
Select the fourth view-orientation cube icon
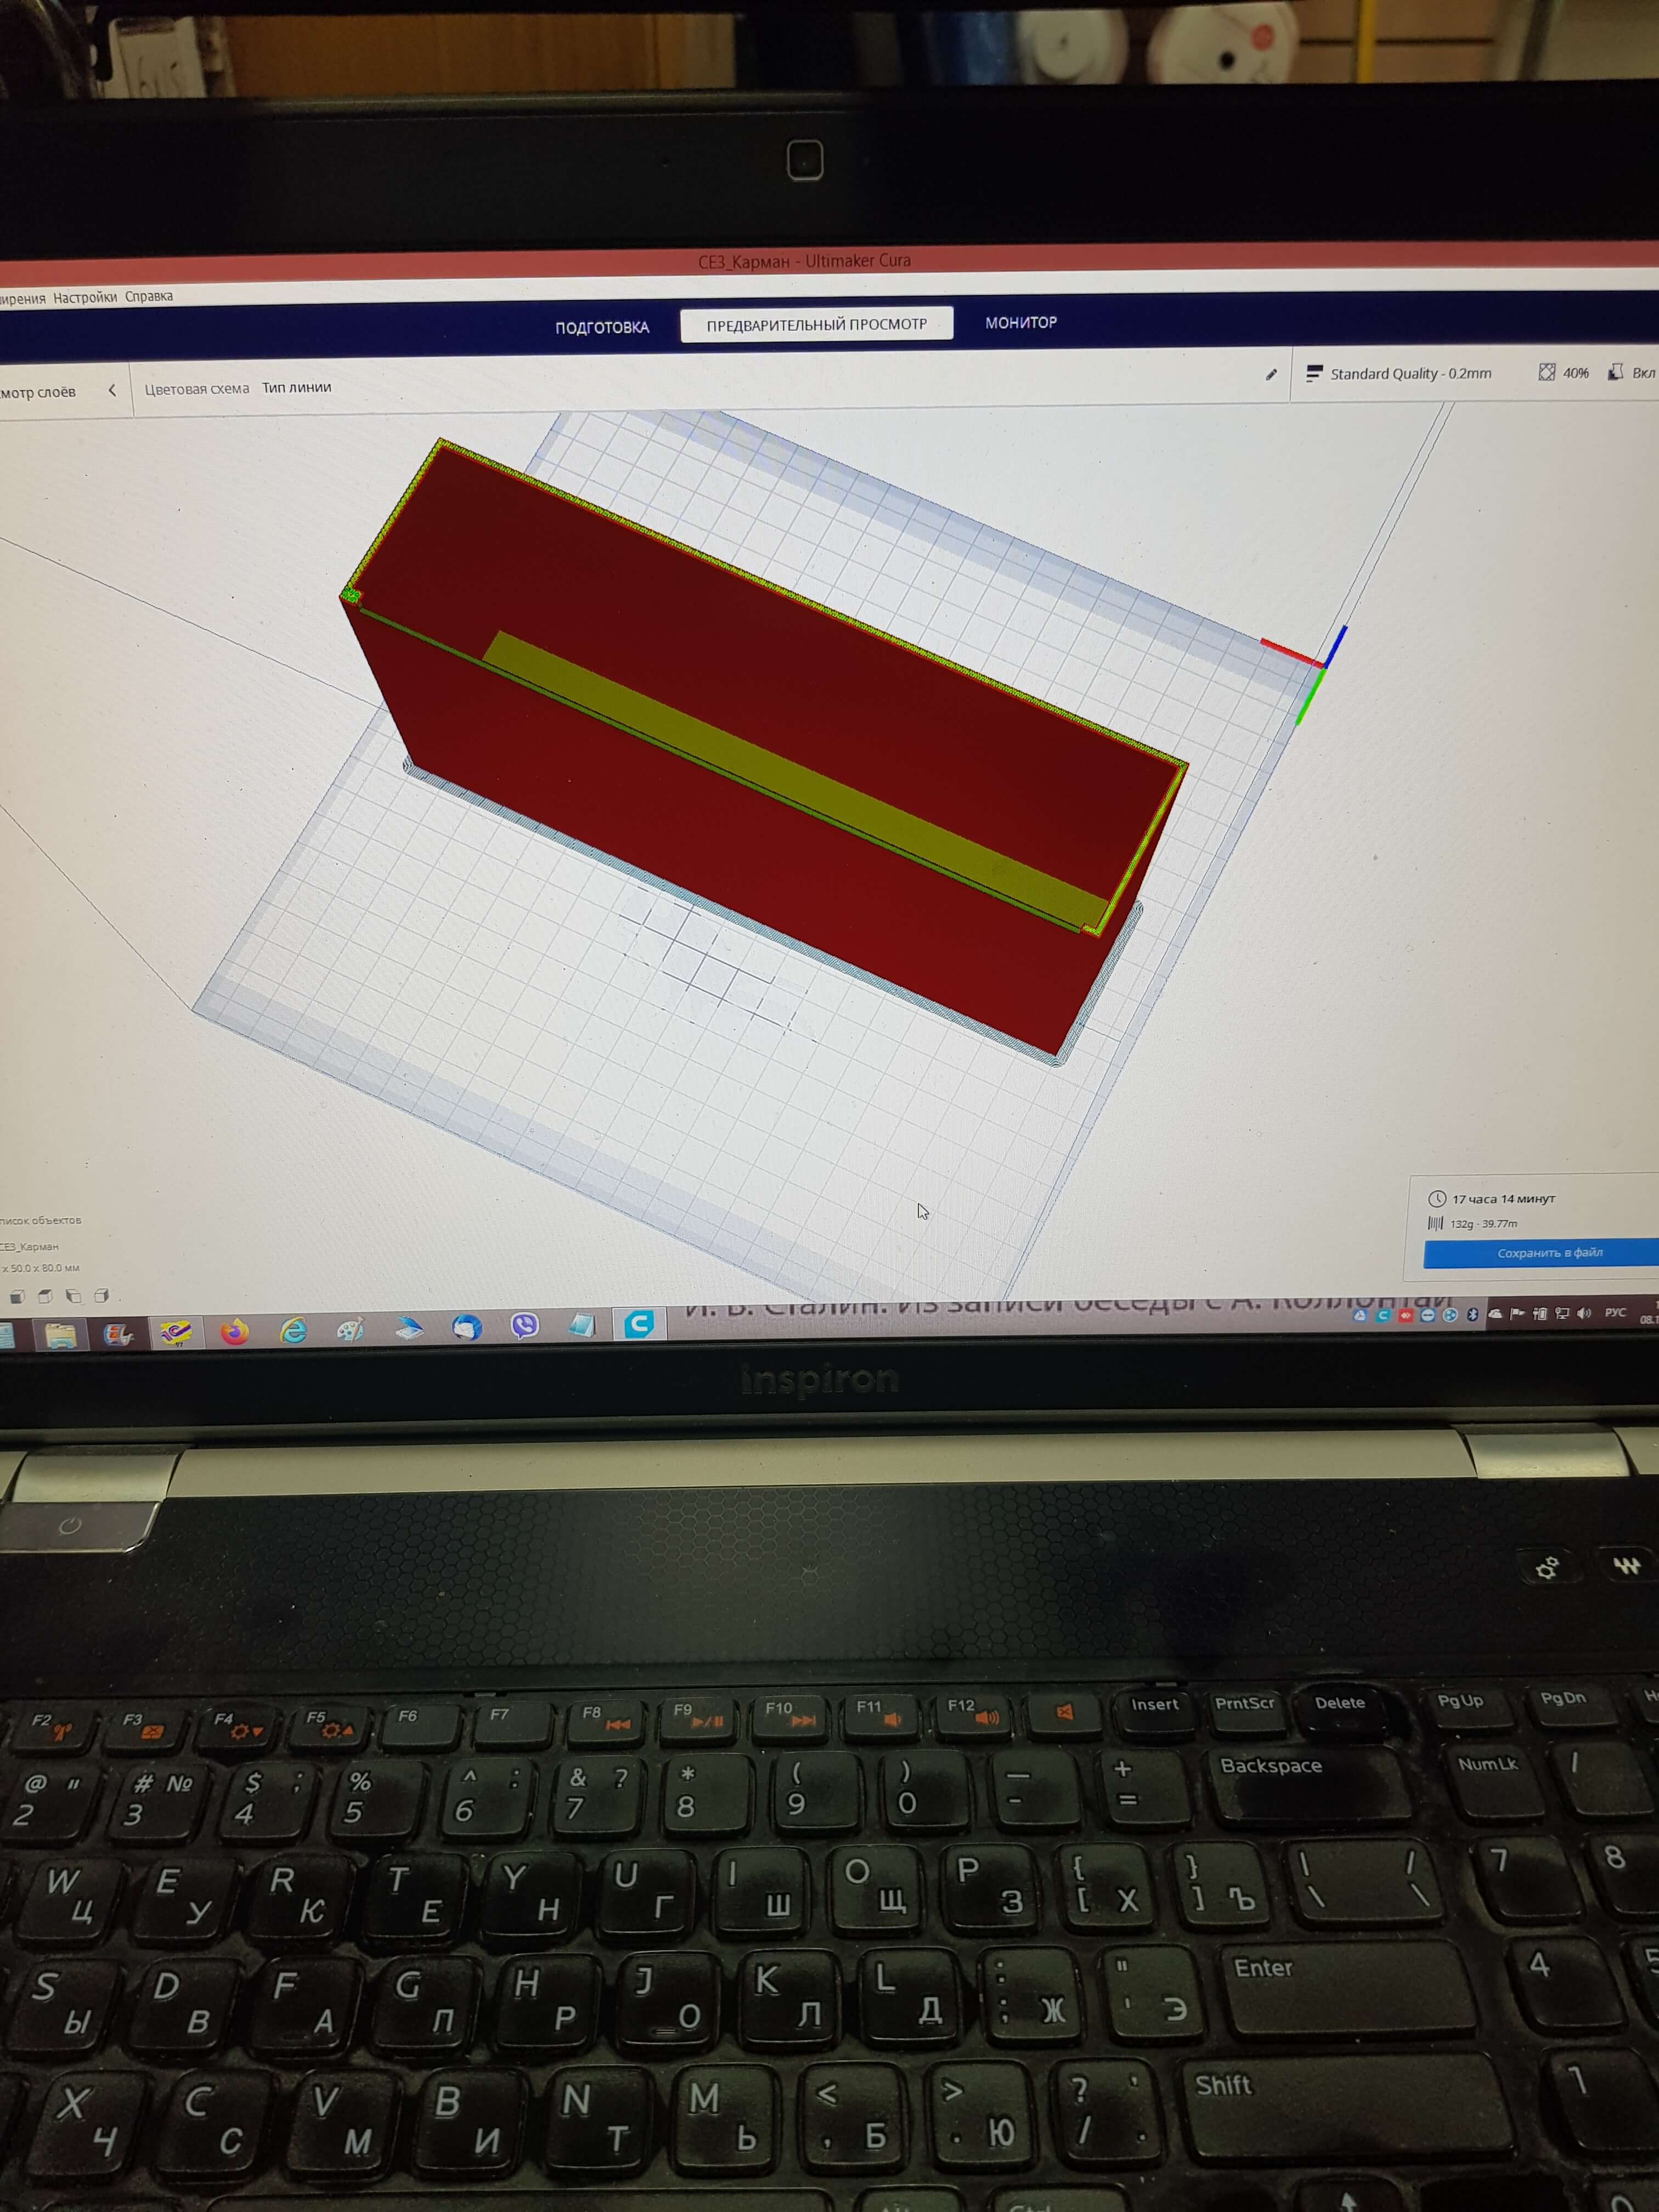pos(101,1296)
